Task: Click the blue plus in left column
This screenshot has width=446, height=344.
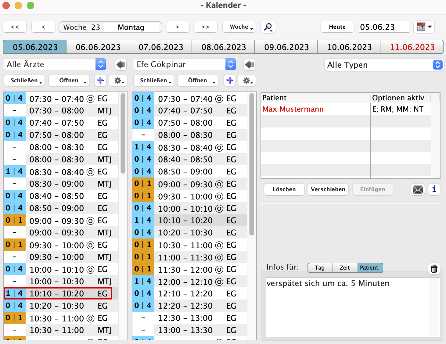Action: click(x=100, y=81)
